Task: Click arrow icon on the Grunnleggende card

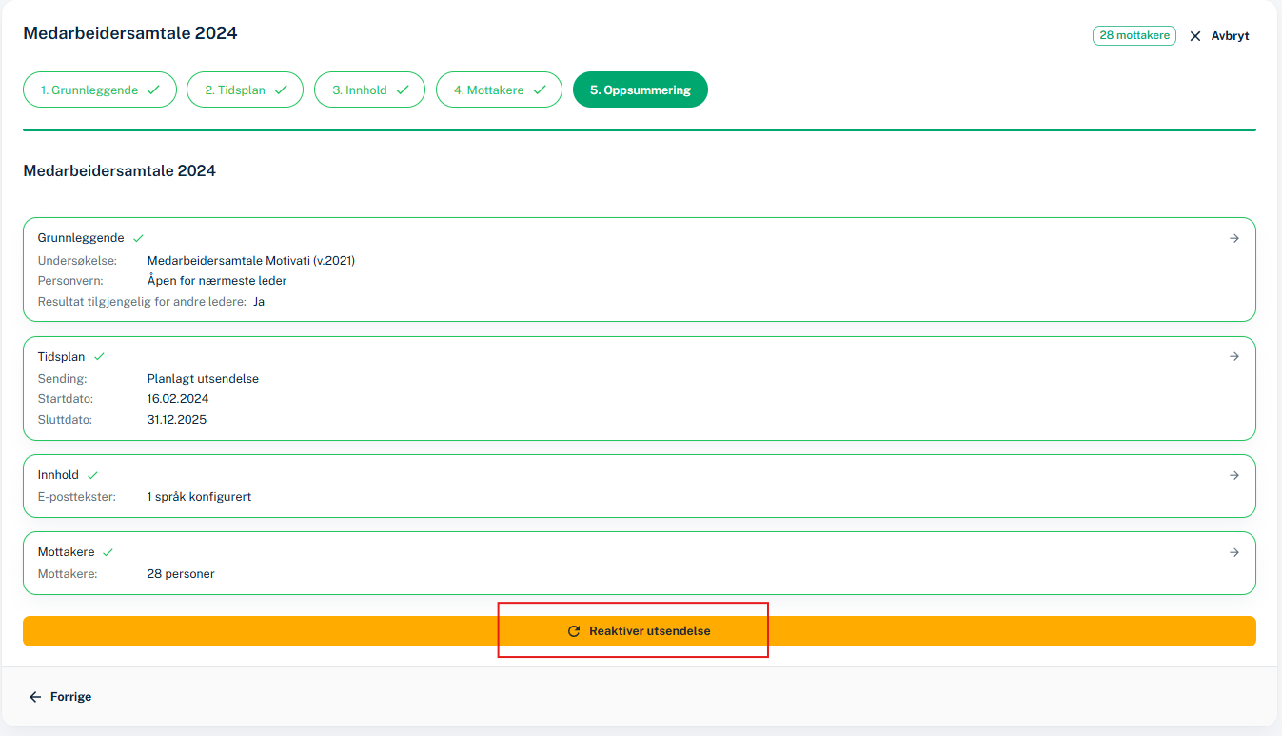Action: pyautogui.click(x=1234, y=239)
